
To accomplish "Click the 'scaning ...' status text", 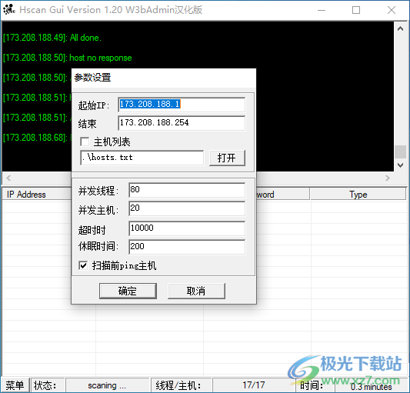I will (x=107, y=385).
